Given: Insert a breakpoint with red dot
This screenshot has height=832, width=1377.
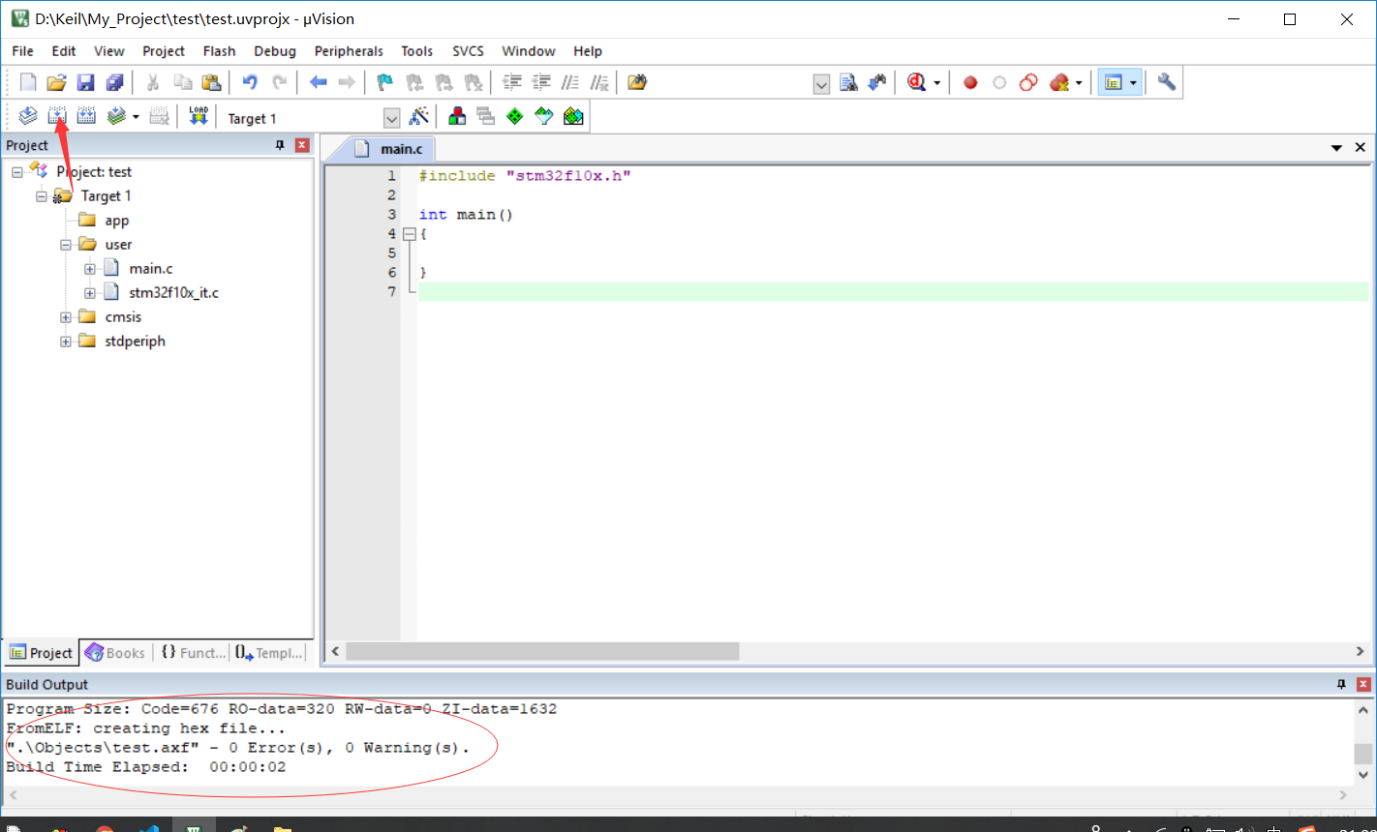Looking at the screenshot, I should click(x=970, y=83).
